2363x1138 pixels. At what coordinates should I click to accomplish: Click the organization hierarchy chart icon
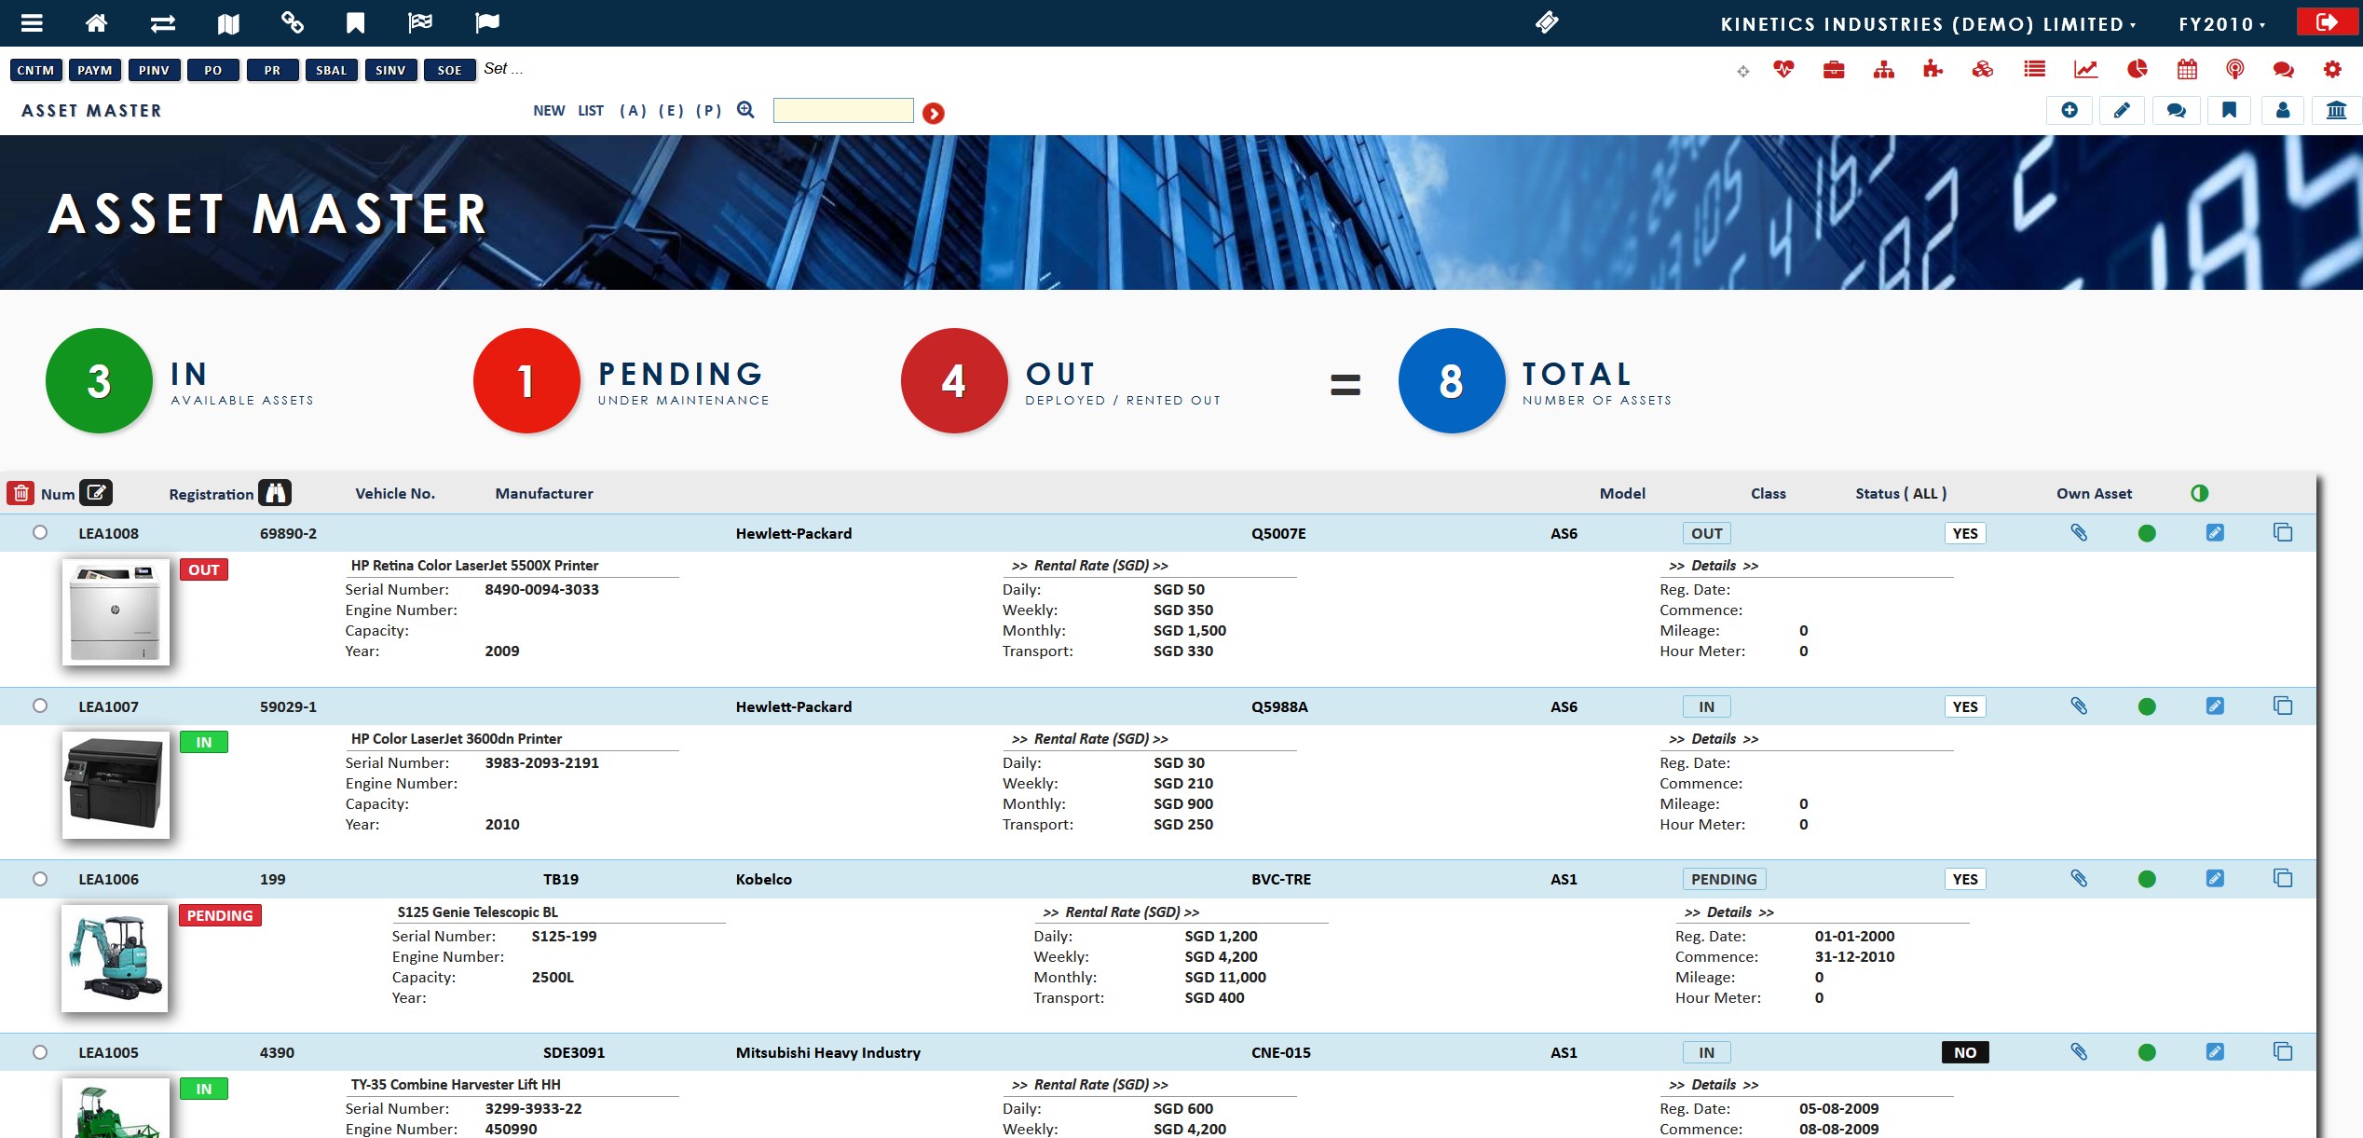click(x=1883, y=69)
